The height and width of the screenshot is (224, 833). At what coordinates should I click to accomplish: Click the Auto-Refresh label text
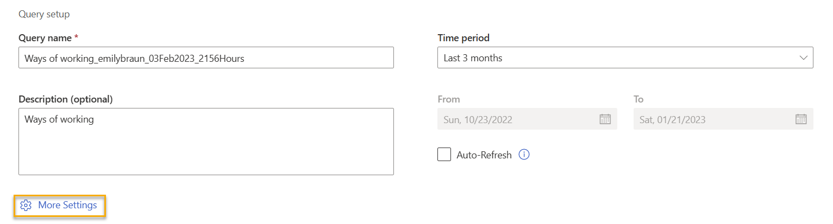coord(484,155)
